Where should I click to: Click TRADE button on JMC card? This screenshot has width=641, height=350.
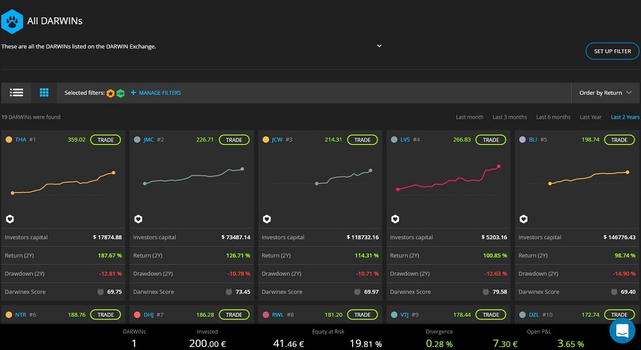coord(234,140)
